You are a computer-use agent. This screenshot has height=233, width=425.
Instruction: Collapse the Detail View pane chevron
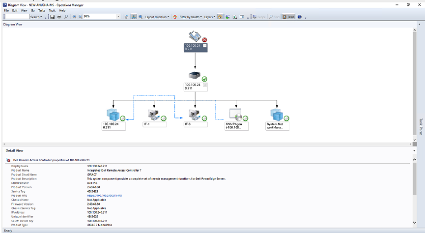point(414,150)
